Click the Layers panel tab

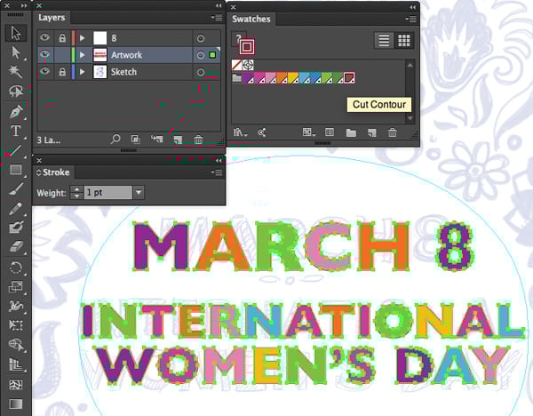(x=52, y=18)
